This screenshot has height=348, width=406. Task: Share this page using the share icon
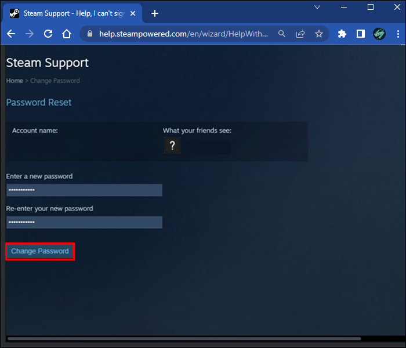tap(300, 34)
